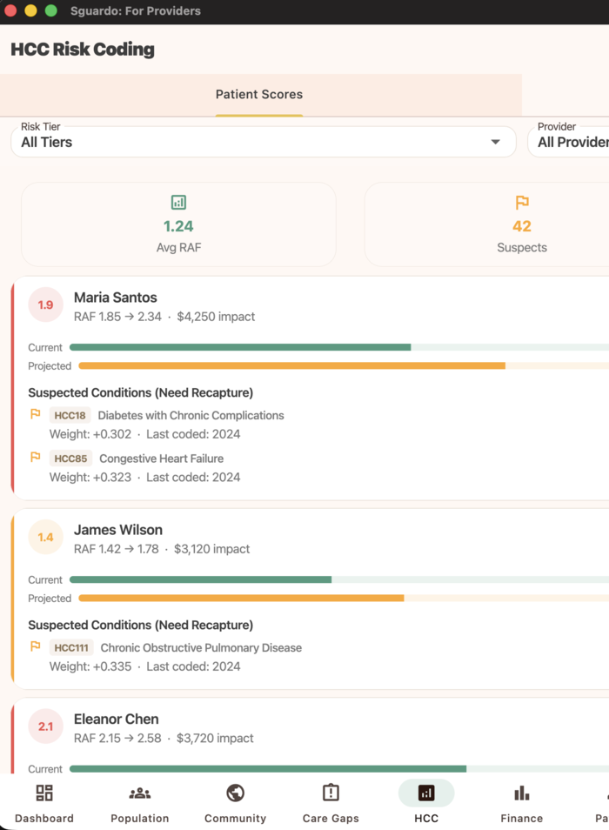Click Maria Santos 1.9 score badge
This screenshot has height=830, width=609.
[45, 305]
